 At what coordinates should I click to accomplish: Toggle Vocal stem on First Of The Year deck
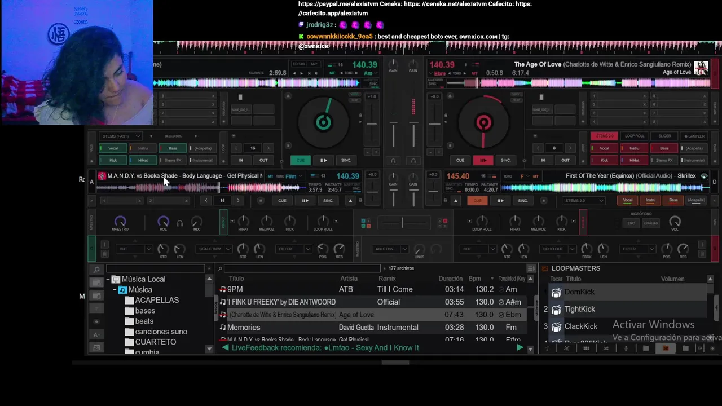(x=628, y=200)
